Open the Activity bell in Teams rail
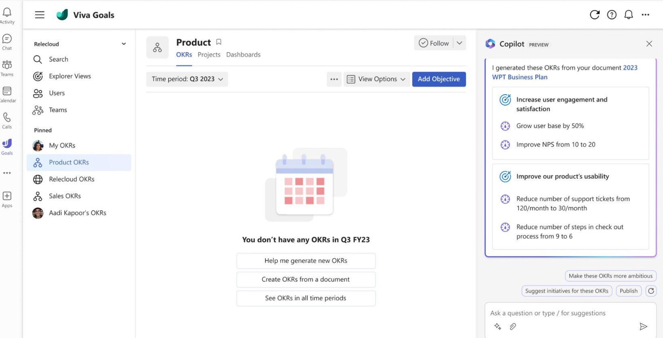 pyautogui.click(x=7, y=16)
